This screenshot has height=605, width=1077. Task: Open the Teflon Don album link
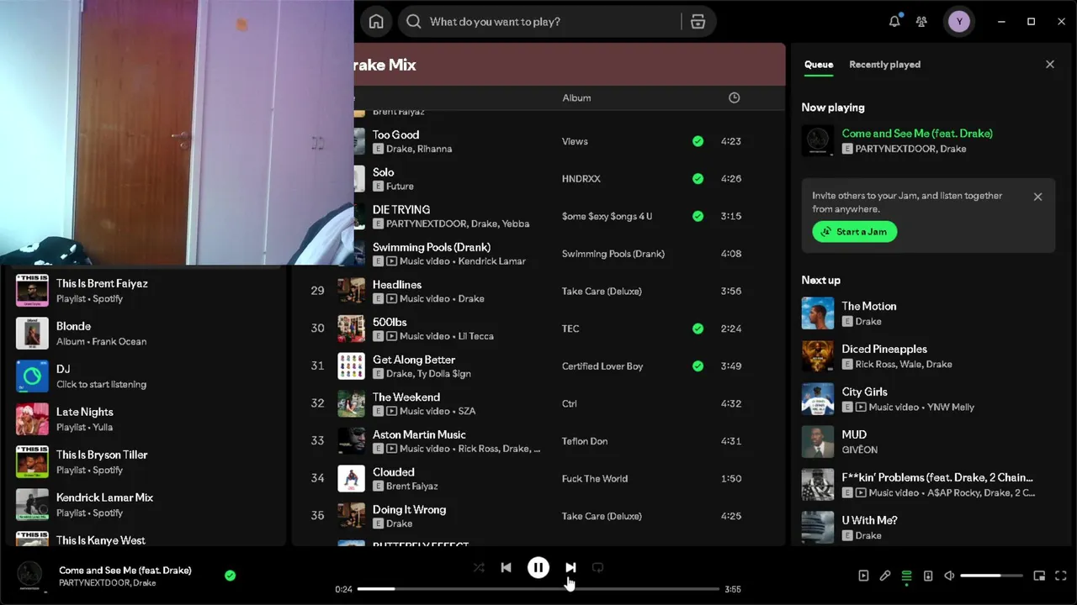coord(585,441)
